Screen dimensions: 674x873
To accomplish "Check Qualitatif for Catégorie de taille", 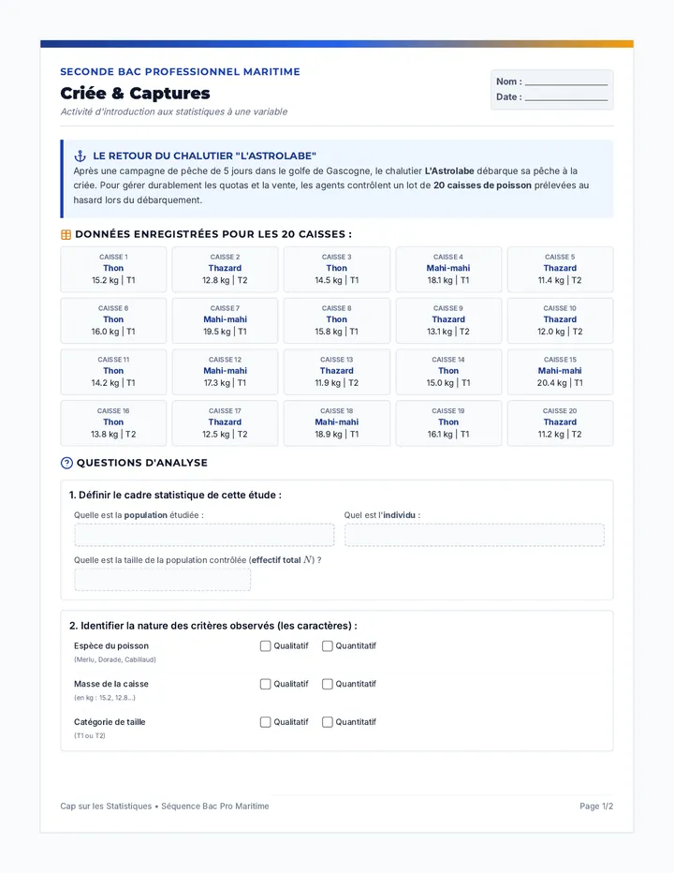I will click(x=266, y=721).
